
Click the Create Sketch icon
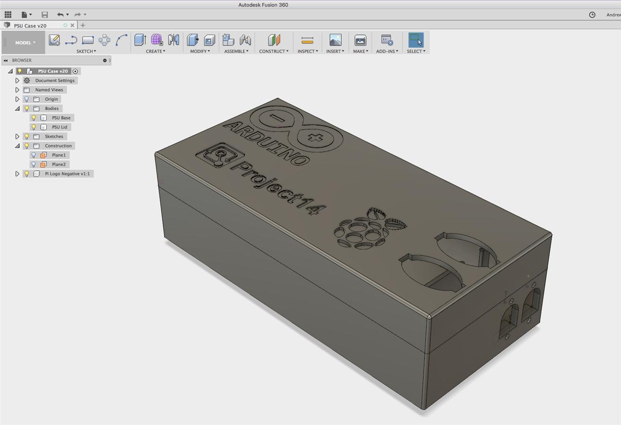click(x=54, y=40)
